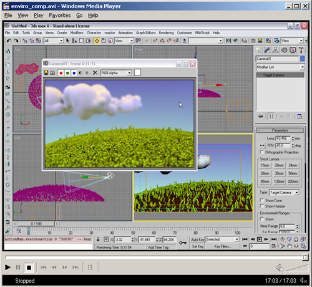Screen dimensions: 312x287
Task: Toggle green channel in render window
Action: pyautogui.click(x=67, y=73)
